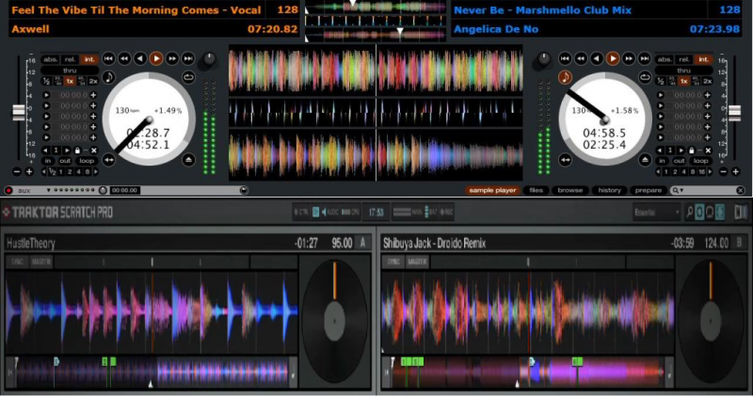The height and width of the screenshot is (397, 753).
Task: Set the left deck speed to ½
Action: point(46,81)
